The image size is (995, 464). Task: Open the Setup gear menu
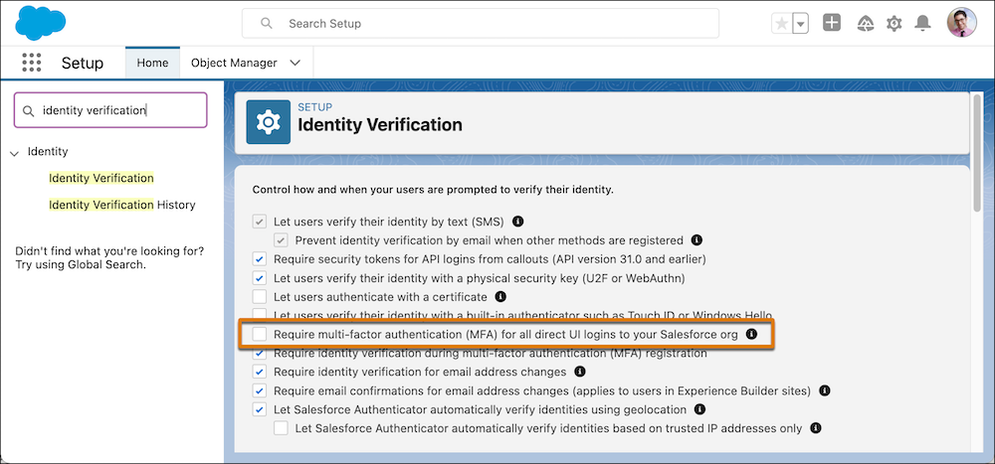[894, 24]
